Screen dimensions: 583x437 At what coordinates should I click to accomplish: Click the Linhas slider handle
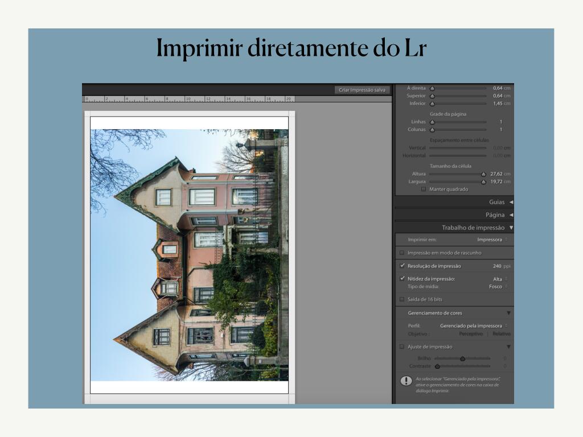pyautogui.click(x=432, y=122)
